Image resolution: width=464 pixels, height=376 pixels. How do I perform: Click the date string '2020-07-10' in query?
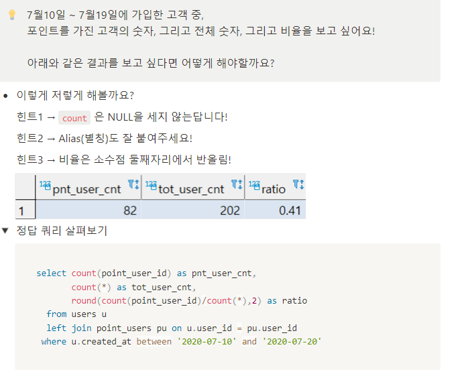(207, 341)
